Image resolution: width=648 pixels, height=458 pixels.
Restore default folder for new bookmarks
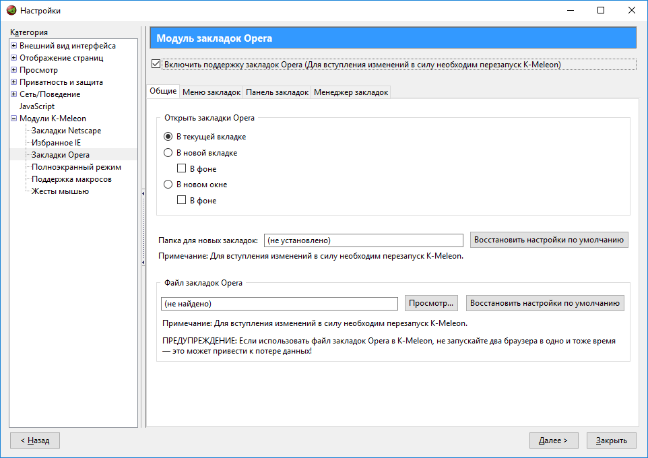pyautogui.click(x=549, y=240)
